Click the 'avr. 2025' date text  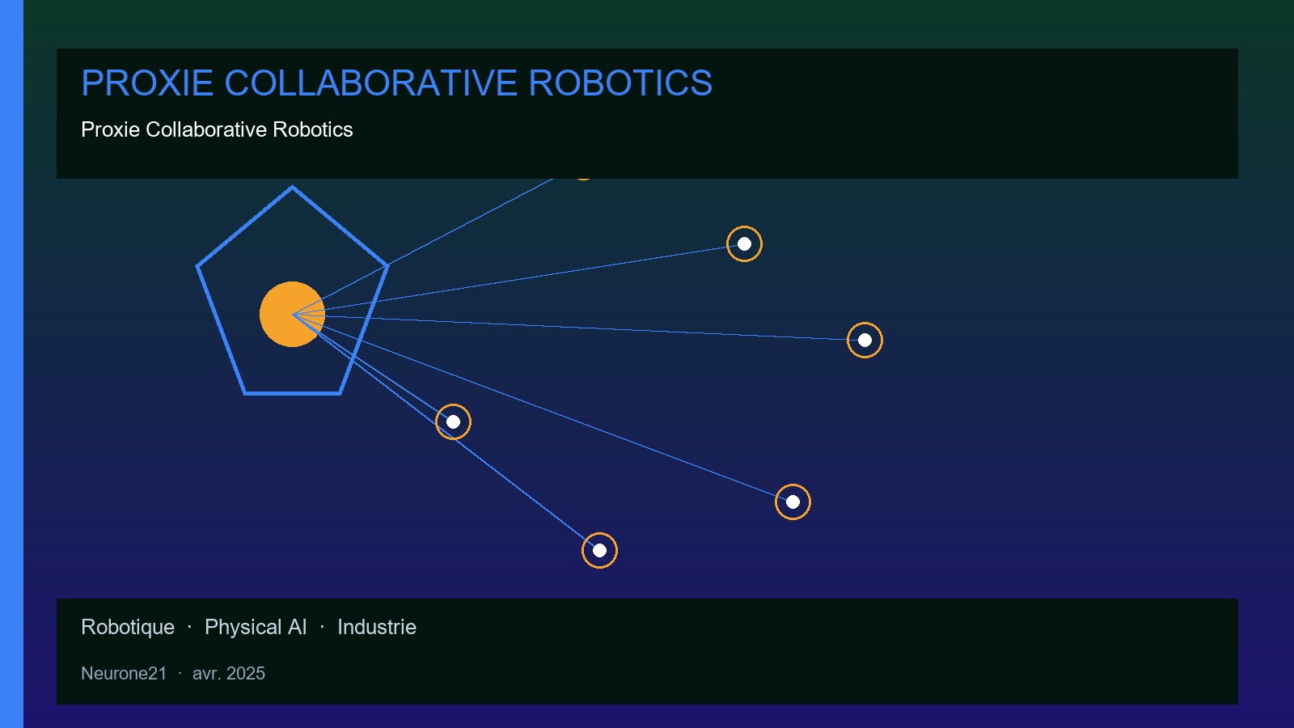click(229, 673)
